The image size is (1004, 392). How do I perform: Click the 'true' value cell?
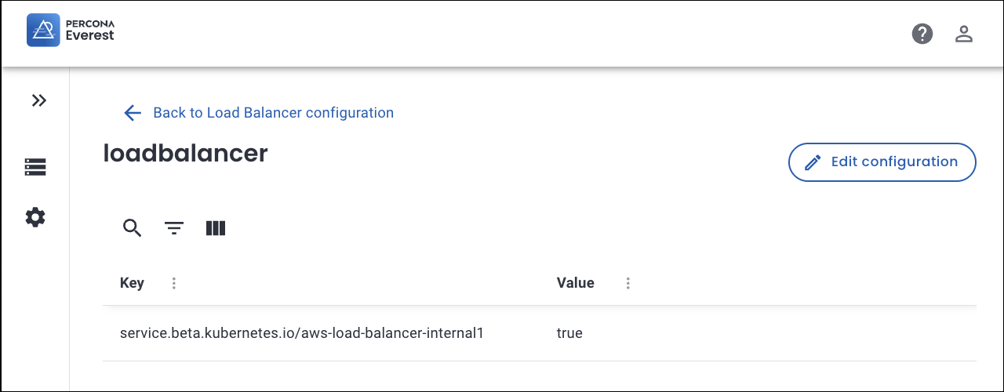click(x=569, y=333)
